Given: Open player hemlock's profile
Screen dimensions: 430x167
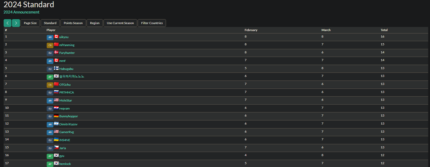Looking at the screenshot, I should [64, 164].
